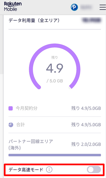Click the purple square next to 今月契約分

pos(11,108)
